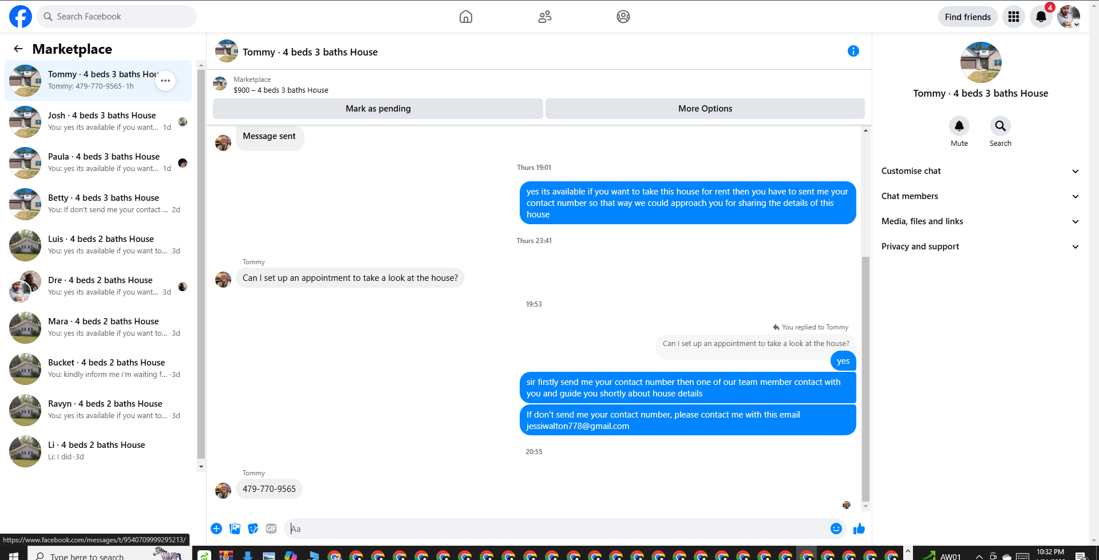1099x560 pixels.
Task: Click the message input box
Action: pyautogui.click(x=558, y=529)
